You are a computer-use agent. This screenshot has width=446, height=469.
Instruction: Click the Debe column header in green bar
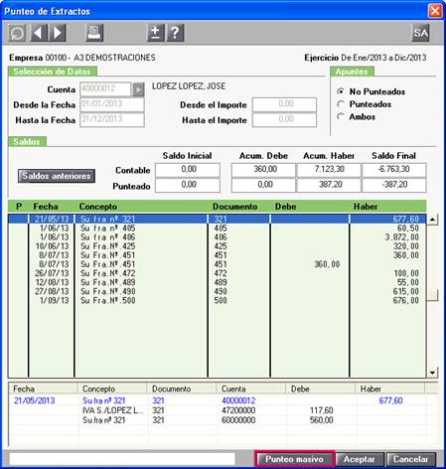[x=286, y=207]
